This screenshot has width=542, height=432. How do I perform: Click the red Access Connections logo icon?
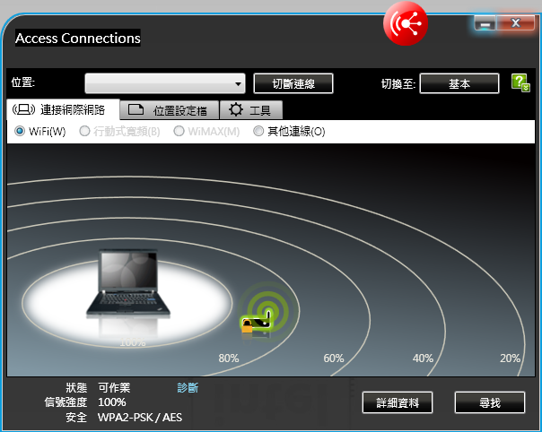pos(406,23)
